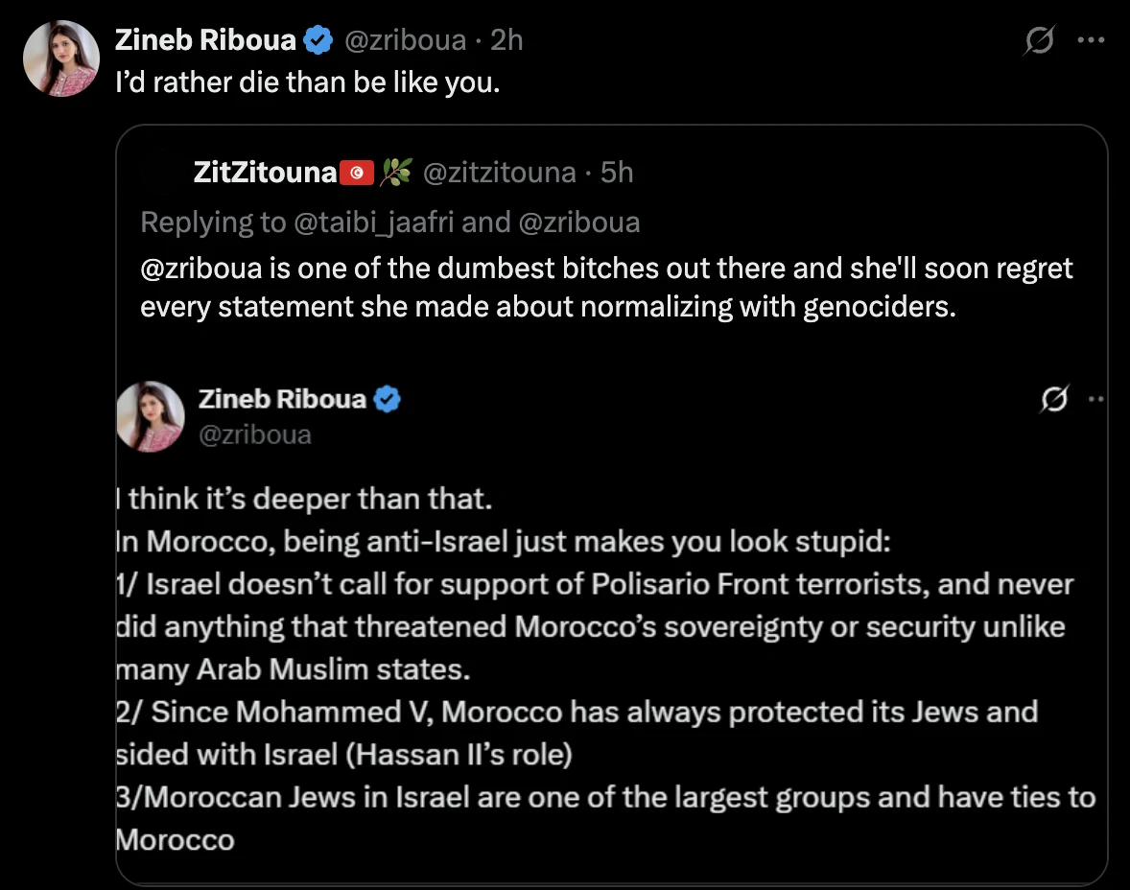This screenshot has height=890, width=1130.
Task: Open the three-dot More menu on main tweet
Action: pyautogui.click(x=1092, y=40)
